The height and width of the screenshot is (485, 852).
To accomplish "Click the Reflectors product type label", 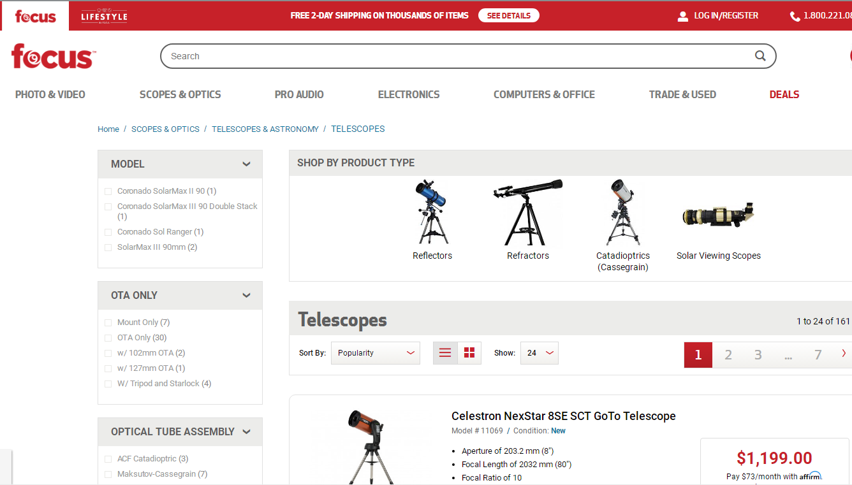I will click(x=432, y=256).
